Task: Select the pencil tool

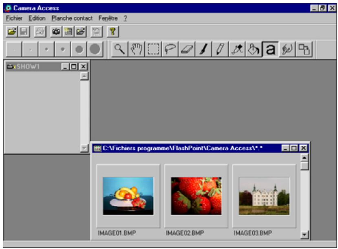Action: click(x=220, y=49)
